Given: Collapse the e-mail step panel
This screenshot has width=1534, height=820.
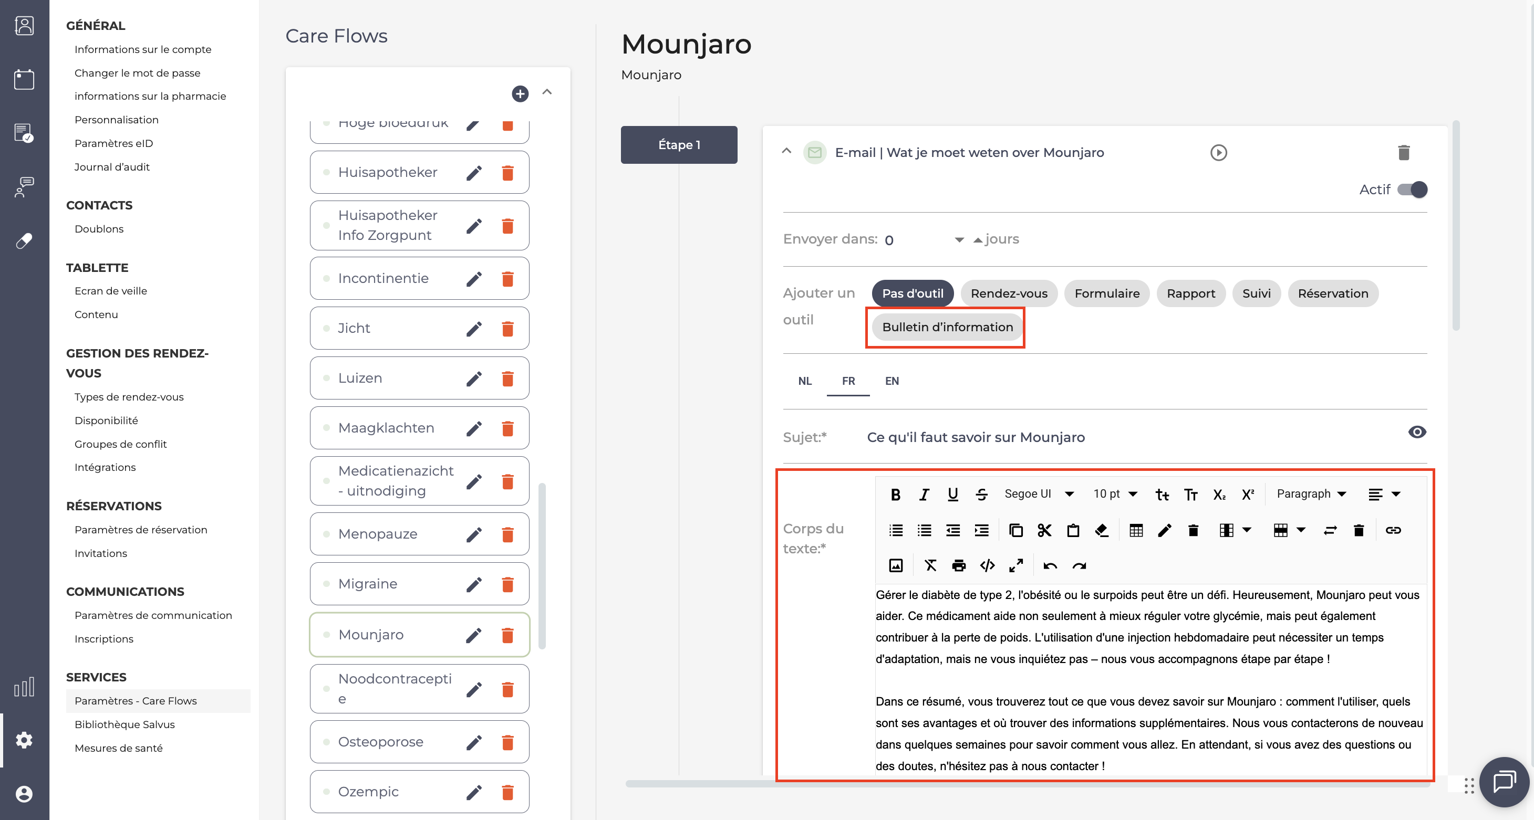Looking at the screenshot, I should pos(786,151).
